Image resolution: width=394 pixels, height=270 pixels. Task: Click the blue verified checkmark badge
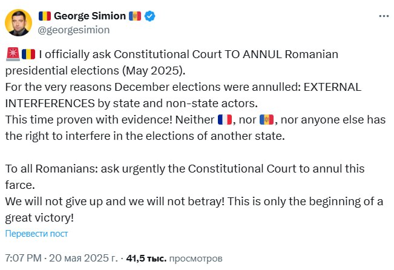(x=149, y=16)
